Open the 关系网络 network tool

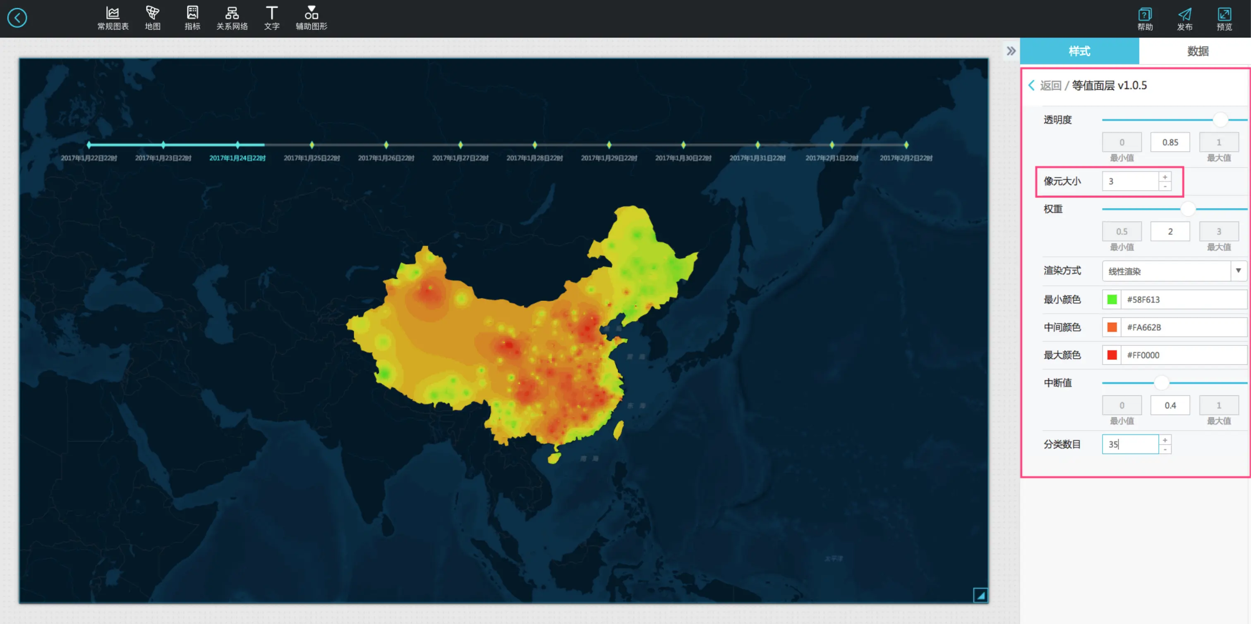(x=232, y=18)
